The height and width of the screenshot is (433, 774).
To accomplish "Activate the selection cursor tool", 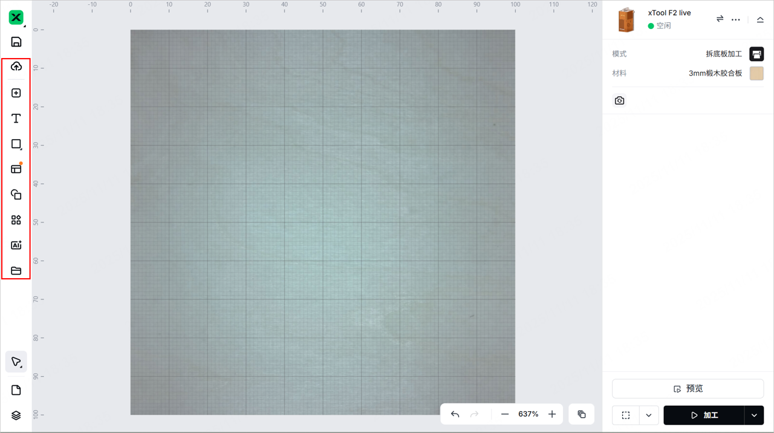I will pos(16,362).
